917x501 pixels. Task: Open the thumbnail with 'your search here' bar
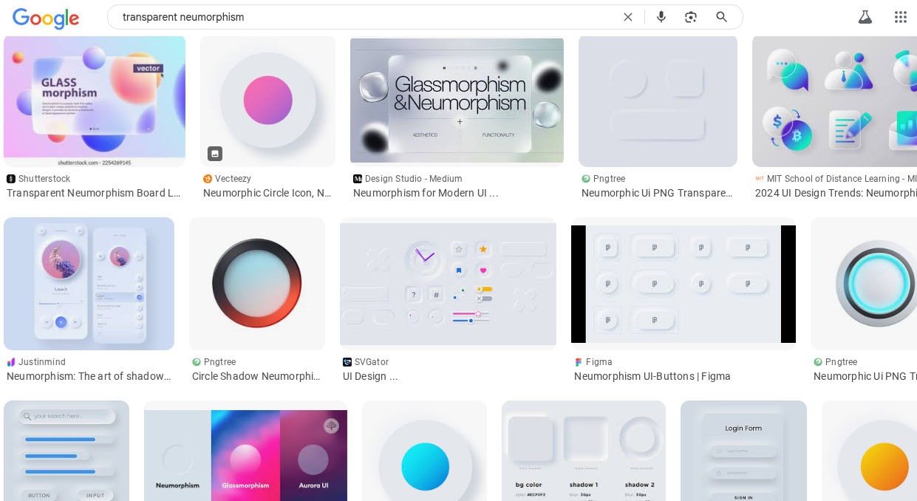[x=67, y=451]
